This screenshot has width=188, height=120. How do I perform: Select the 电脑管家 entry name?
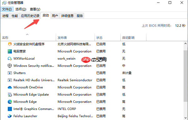point(19,51)
